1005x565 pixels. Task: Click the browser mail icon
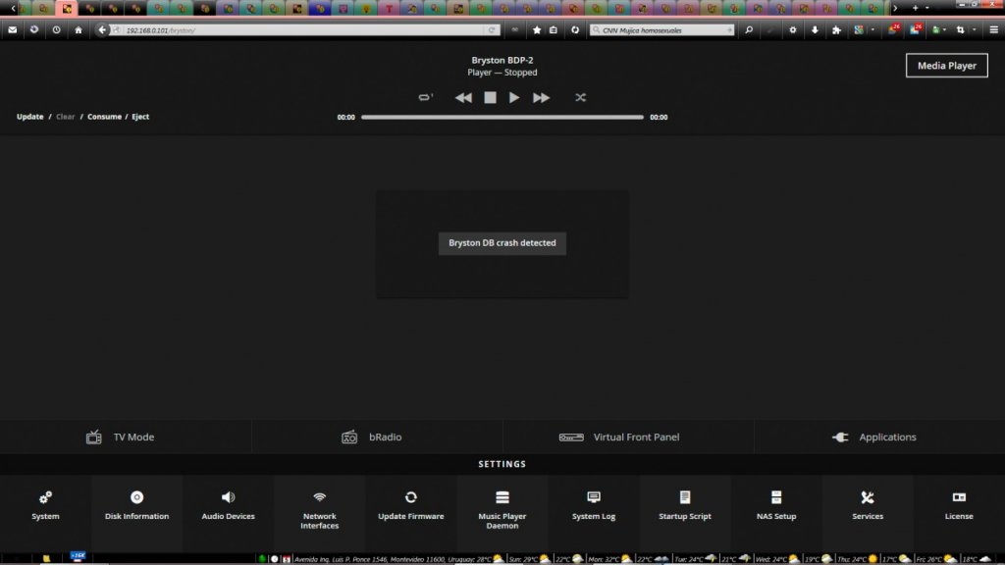12,29
